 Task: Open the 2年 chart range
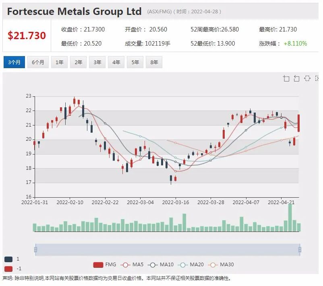click(78, 62)
